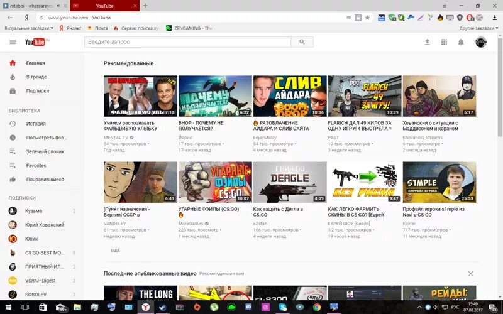Click the Введите запрос search field

(x=187, y=42)
